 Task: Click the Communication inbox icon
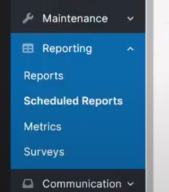(x=28, y=184)
